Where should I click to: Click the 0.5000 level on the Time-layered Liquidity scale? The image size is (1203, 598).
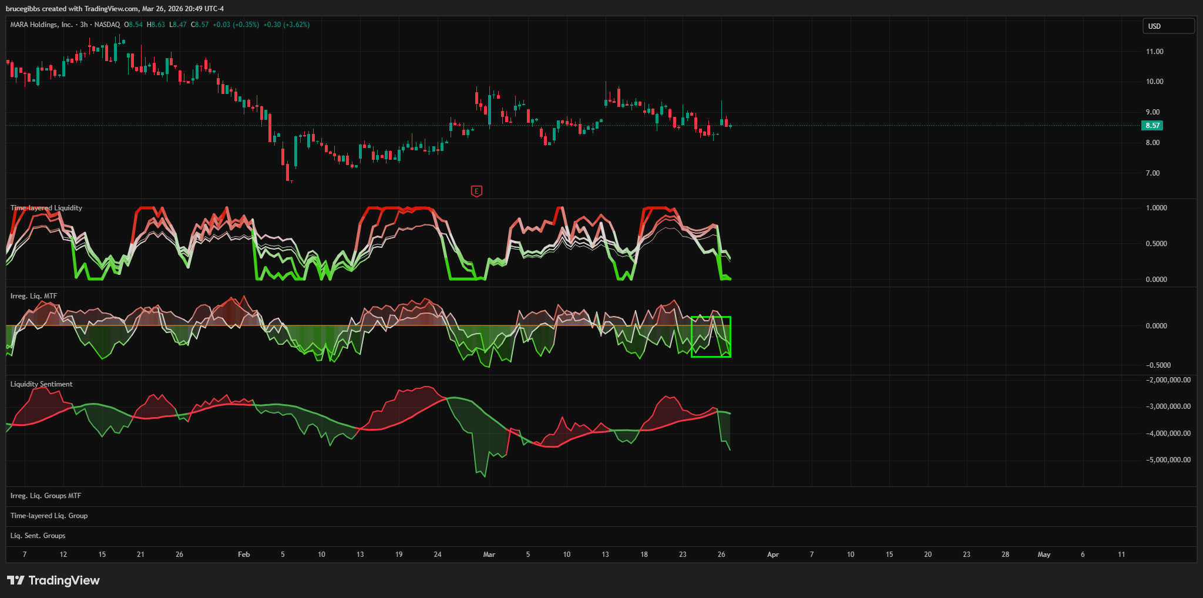tap(1156, 244)
